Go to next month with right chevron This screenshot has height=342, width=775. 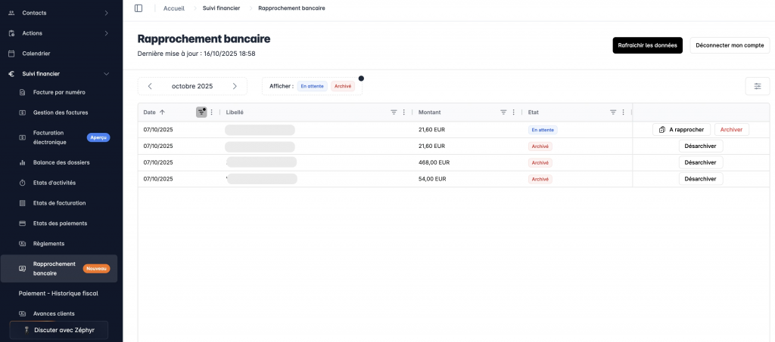pyautogui.click(x=235, y=86)
